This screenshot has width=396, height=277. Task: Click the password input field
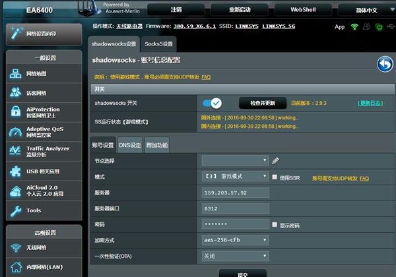coord(235,224)
